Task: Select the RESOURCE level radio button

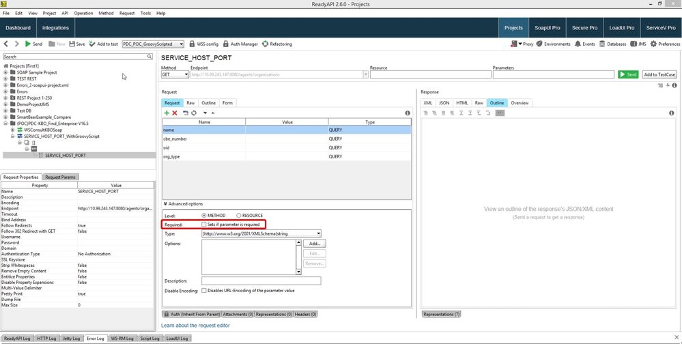Action: click(x=239, y=215)
